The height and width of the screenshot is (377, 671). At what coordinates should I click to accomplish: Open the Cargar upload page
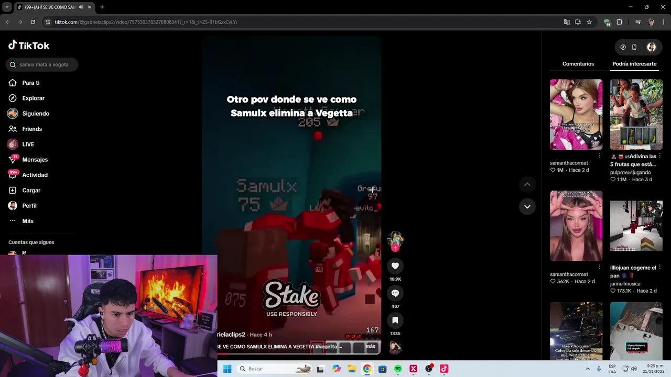[x=24, y=190]
